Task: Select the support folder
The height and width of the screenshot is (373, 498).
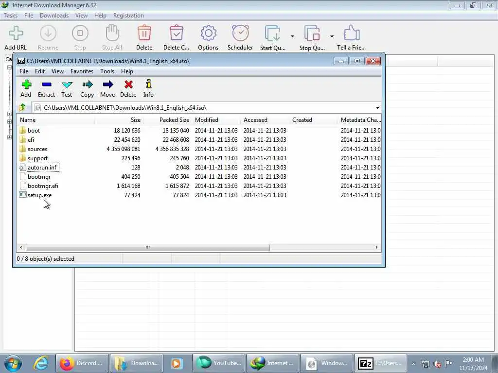Action: coord(37,158)
